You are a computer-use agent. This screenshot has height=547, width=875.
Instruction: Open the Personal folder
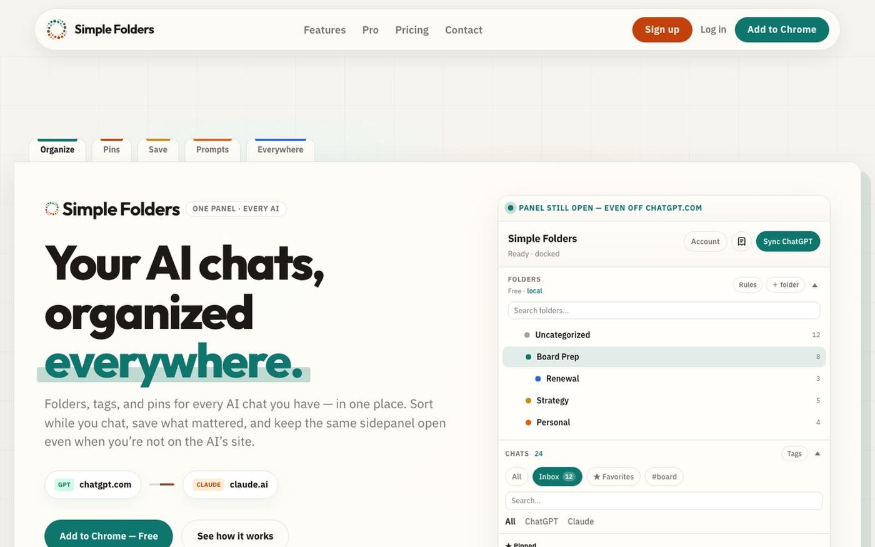(x=664, y=423)
